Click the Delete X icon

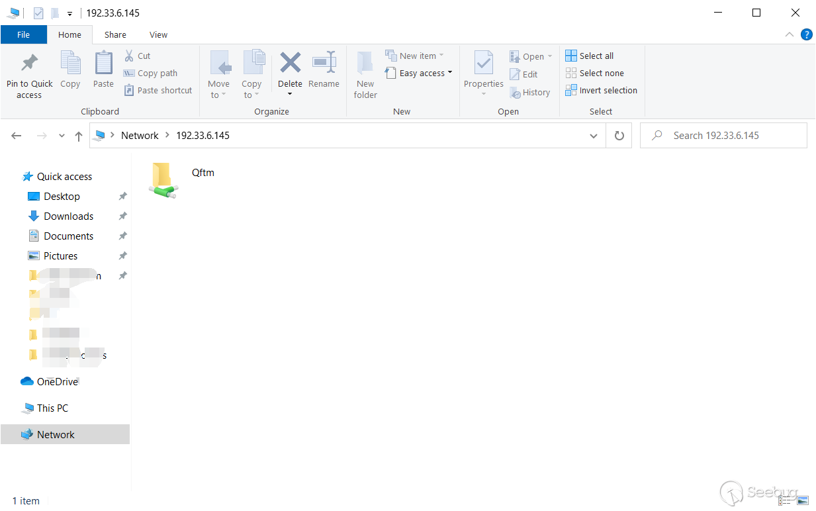point(290,63)
